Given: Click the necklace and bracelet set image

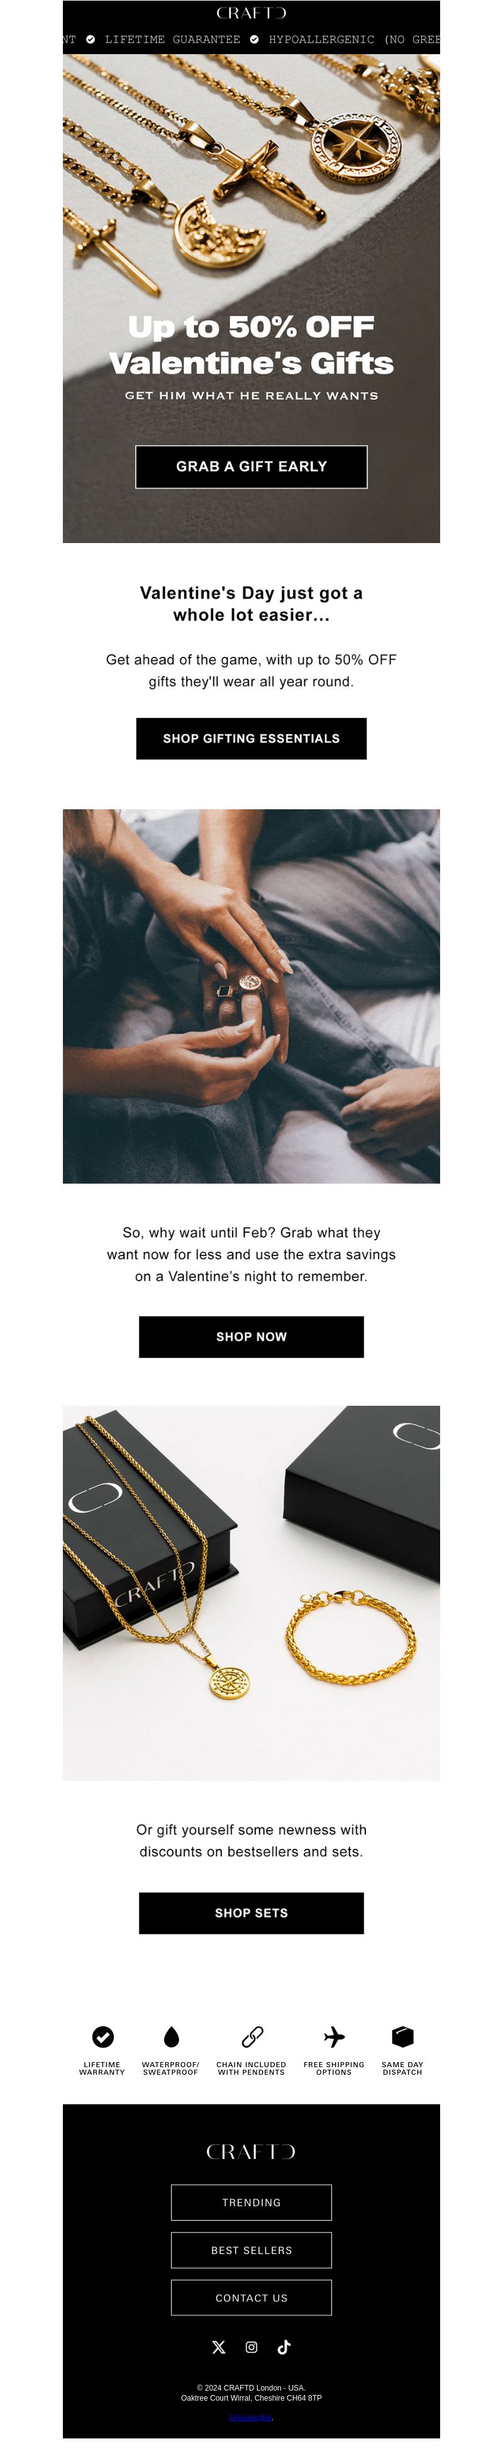Looking at the screenshot, I should pyautogui.click(x=251, y=1593).
